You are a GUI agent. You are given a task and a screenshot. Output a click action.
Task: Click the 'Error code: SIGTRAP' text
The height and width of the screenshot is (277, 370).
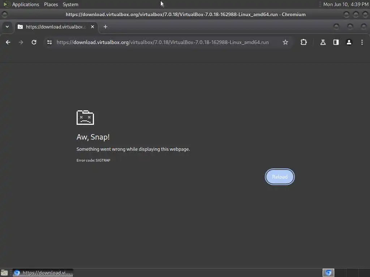coord(93,160)
